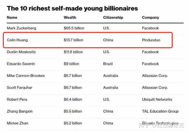The height and width of the screenshot is (133, 189).
Task: Click Dustin Moskovitz's name
Action: (21, 52)
